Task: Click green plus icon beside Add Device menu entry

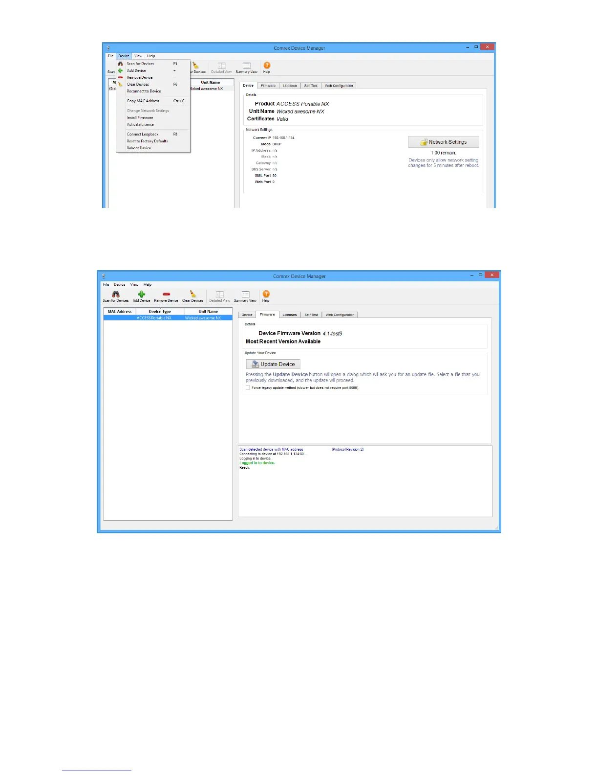Action: 120,70
